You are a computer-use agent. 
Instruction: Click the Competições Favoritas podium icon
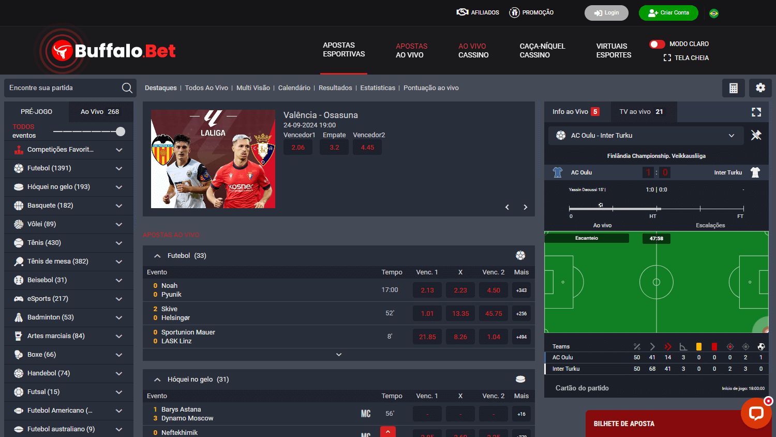coord(19,150)
